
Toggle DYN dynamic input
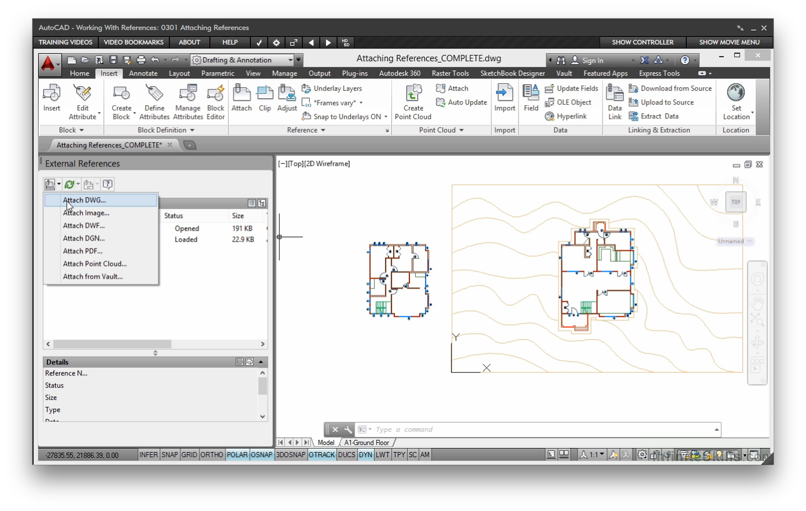(x=365, y=455)
